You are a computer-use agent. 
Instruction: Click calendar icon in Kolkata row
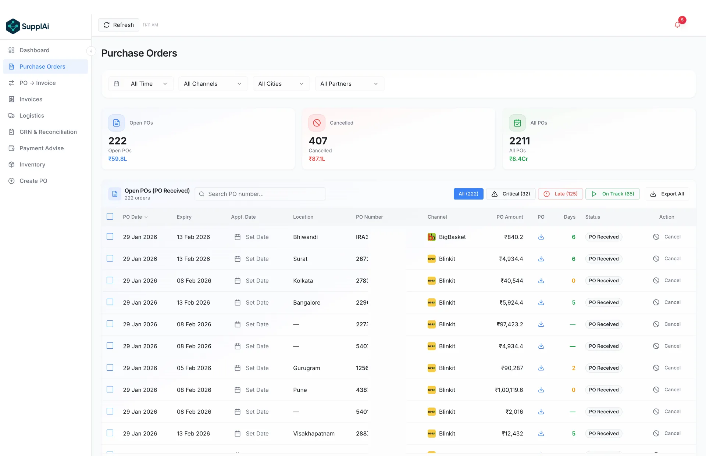pyautogui.click(x=238, y=281)
